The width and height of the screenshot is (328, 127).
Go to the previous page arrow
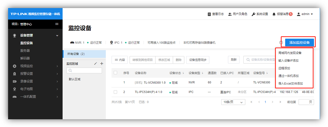click(259, 102)
